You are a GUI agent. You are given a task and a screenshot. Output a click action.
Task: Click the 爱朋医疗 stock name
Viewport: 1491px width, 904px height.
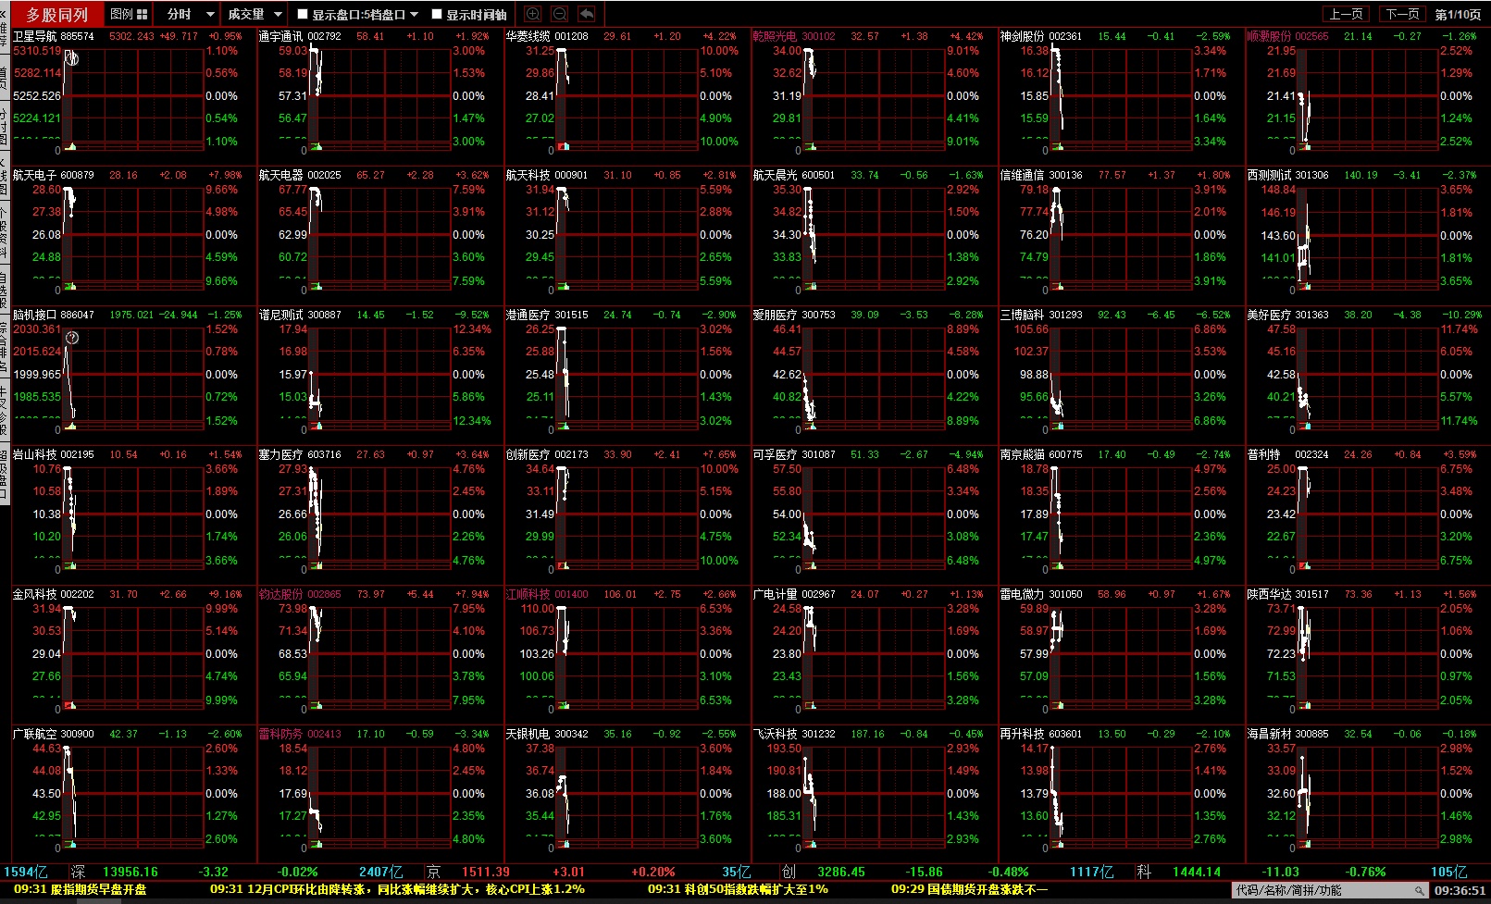coord(775,315)
